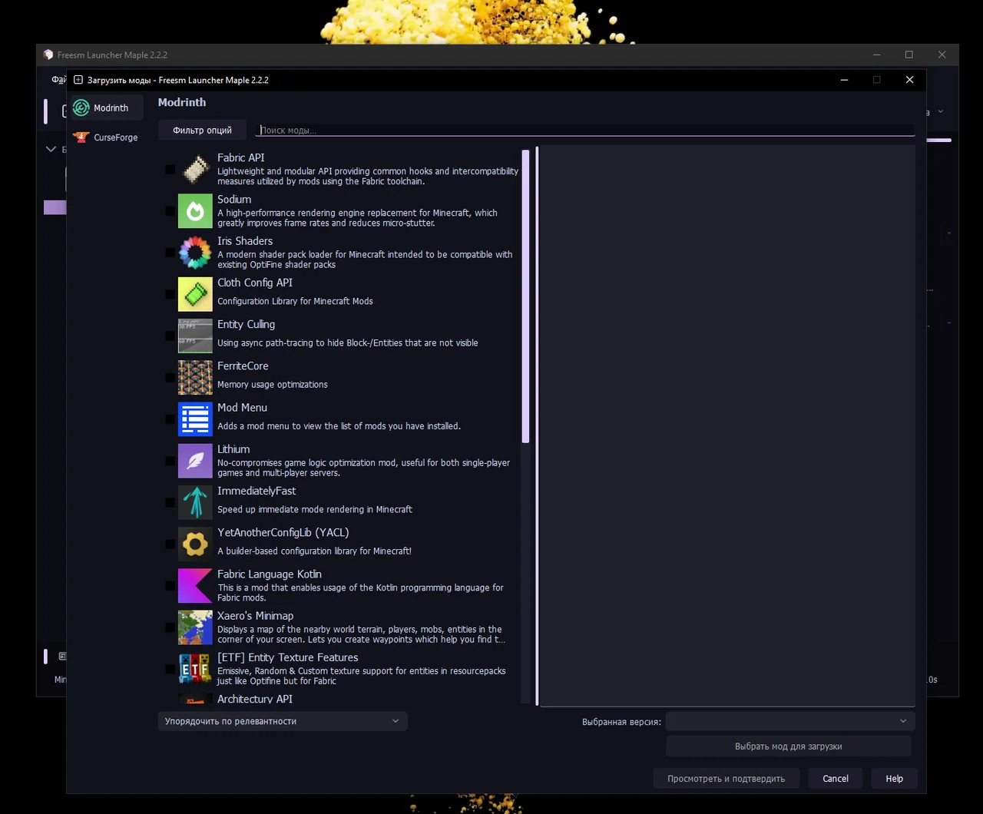
Task: Tick the ImmediatelyFast checkbox
Action: coord(170,502)
